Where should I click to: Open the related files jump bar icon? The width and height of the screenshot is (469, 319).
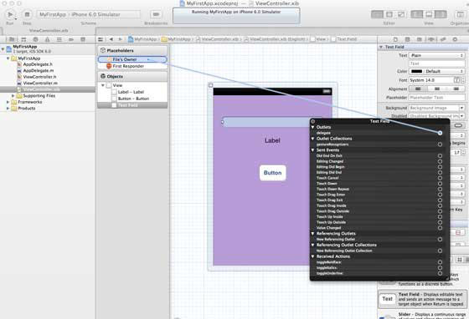point(100,39)
